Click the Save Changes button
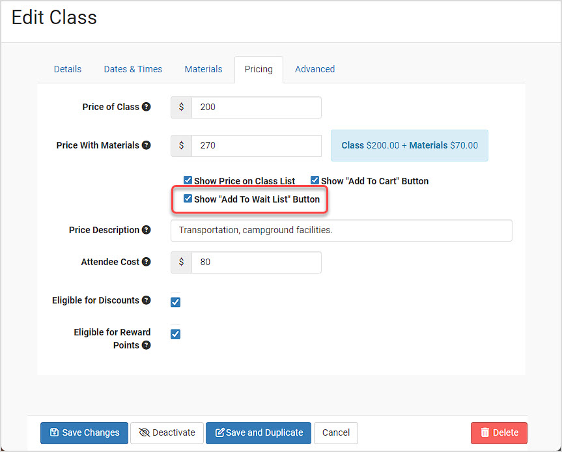562x452 pixels. (84, 433)
